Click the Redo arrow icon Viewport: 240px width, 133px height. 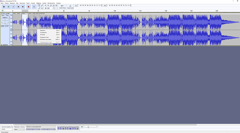pyautogui.click(x=56, y=8)
